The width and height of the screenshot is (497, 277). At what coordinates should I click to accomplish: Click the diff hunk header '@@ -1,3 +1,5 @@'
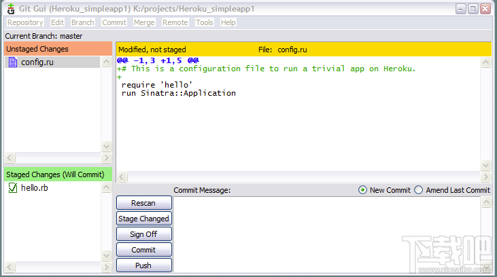coord(158,60)
